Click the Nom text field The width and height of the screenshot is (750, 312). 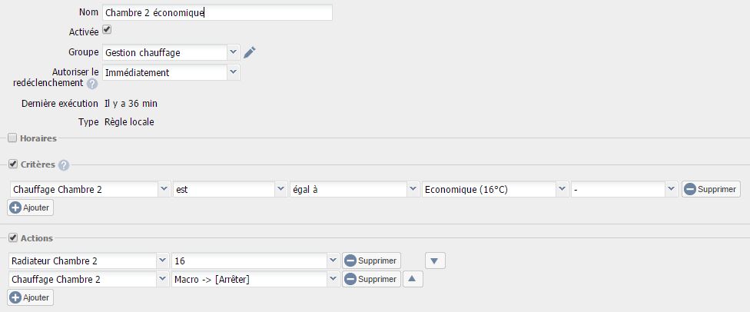(x=217, y=12)
